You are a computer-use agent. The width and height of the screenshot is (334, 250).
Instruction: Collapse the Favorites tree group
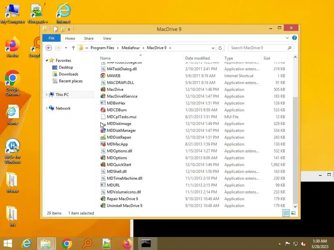(x=47, y=60)
